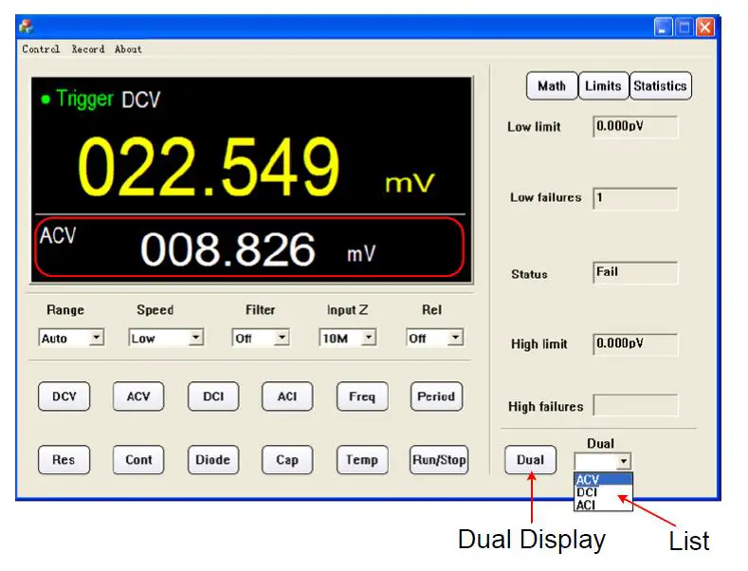Select the Cont continuity button
Screen dimensions: 748x571
[x=138, y=460]
